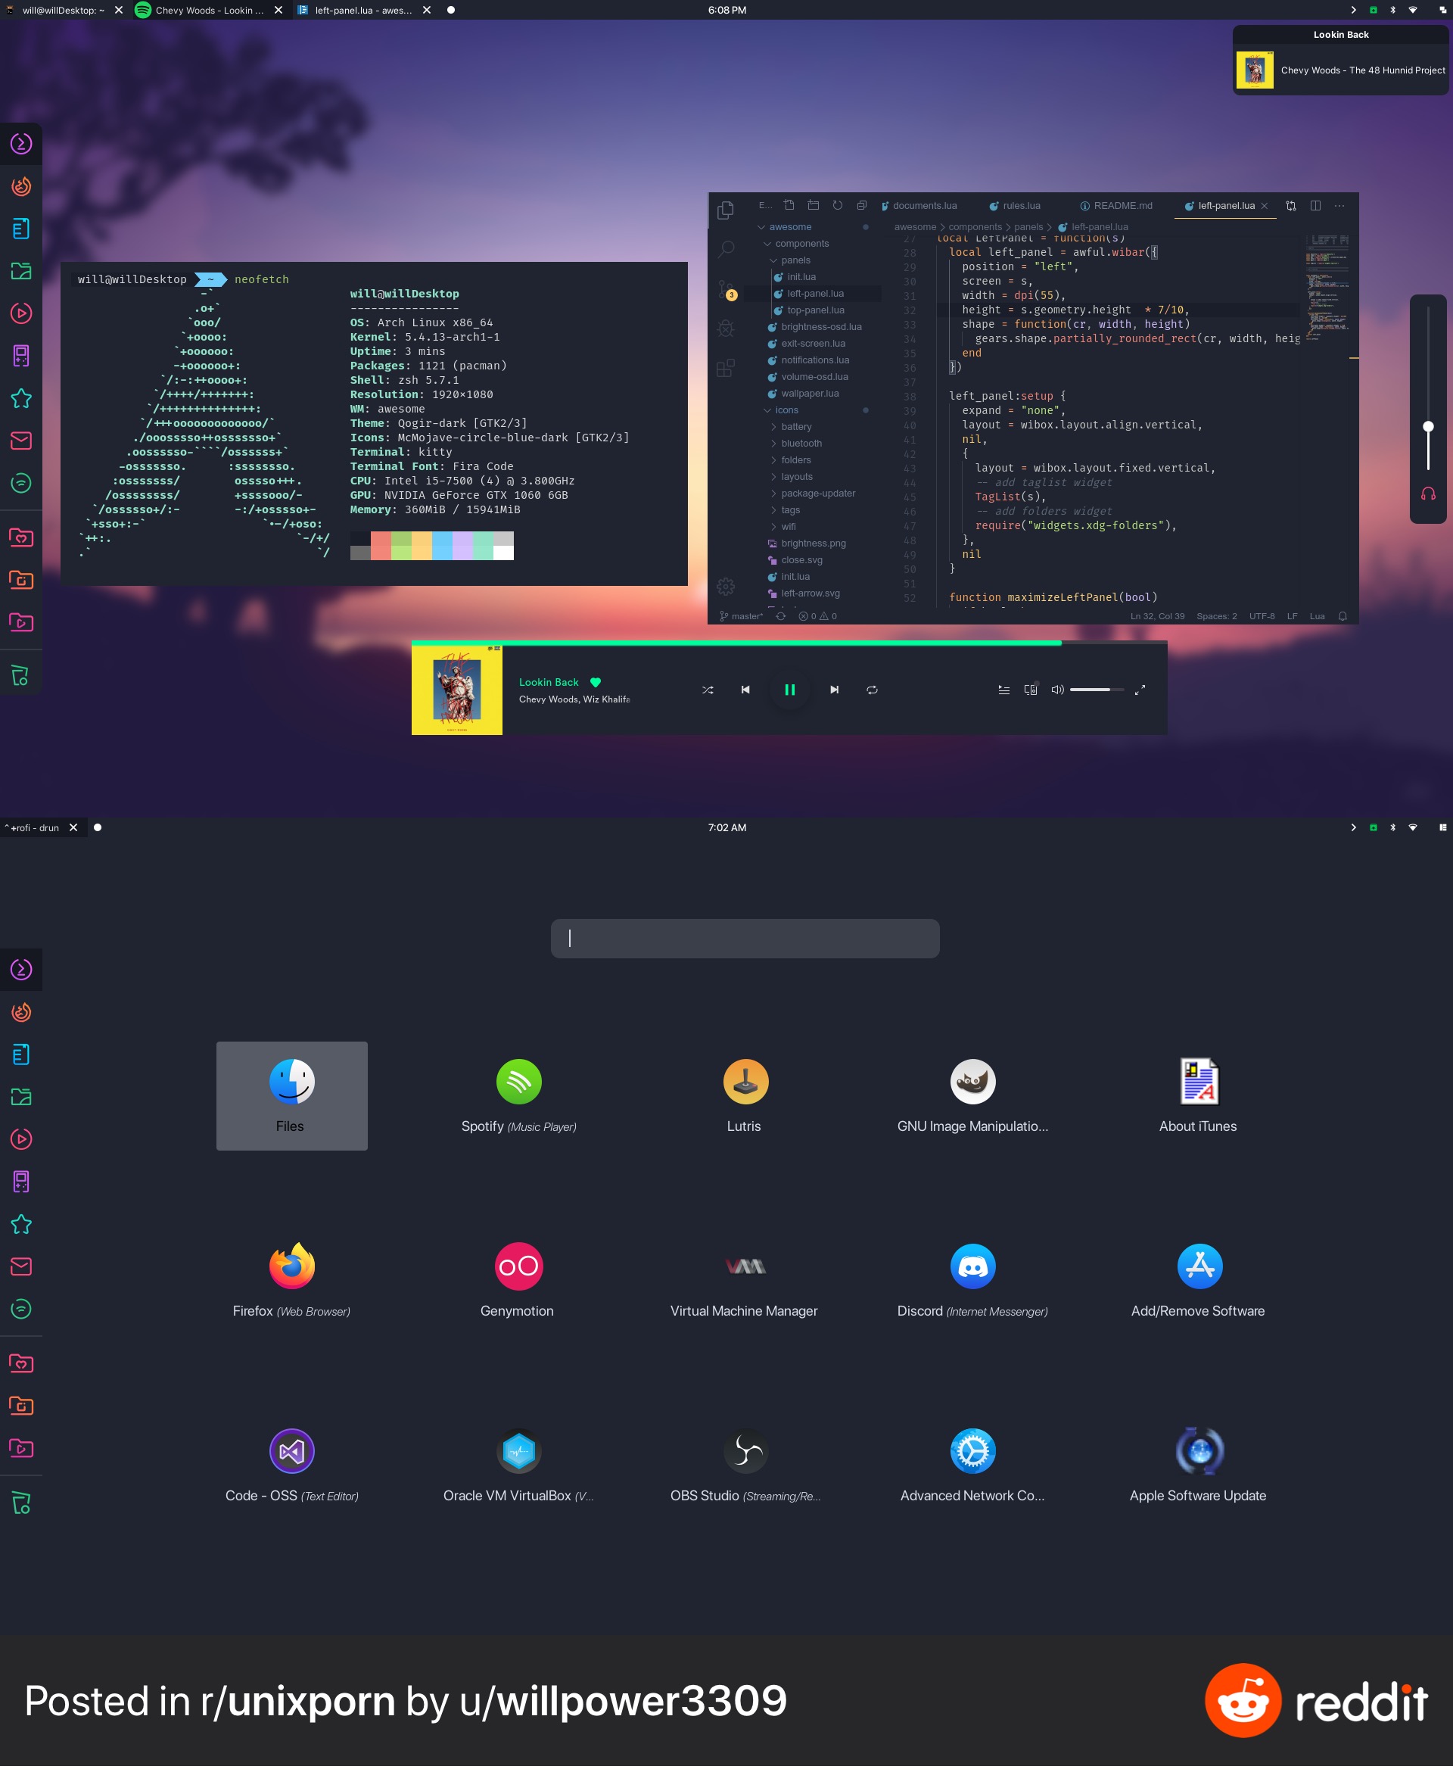The width and height of the screenshot is (1453, 1766).
Task: Skip to the previous track in Spotify
Action: [x=745, y=690]
